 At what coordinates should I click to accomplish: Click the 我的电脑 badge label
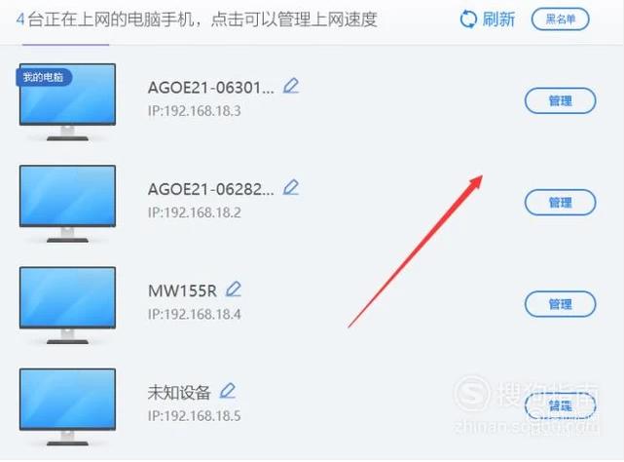(44, 77)
